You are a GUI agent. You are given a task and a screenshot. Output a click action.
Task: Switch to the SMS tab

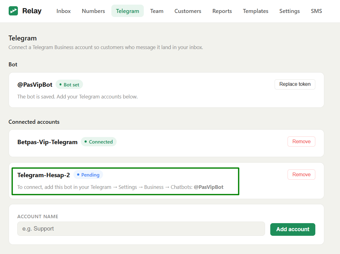point(316,11)
